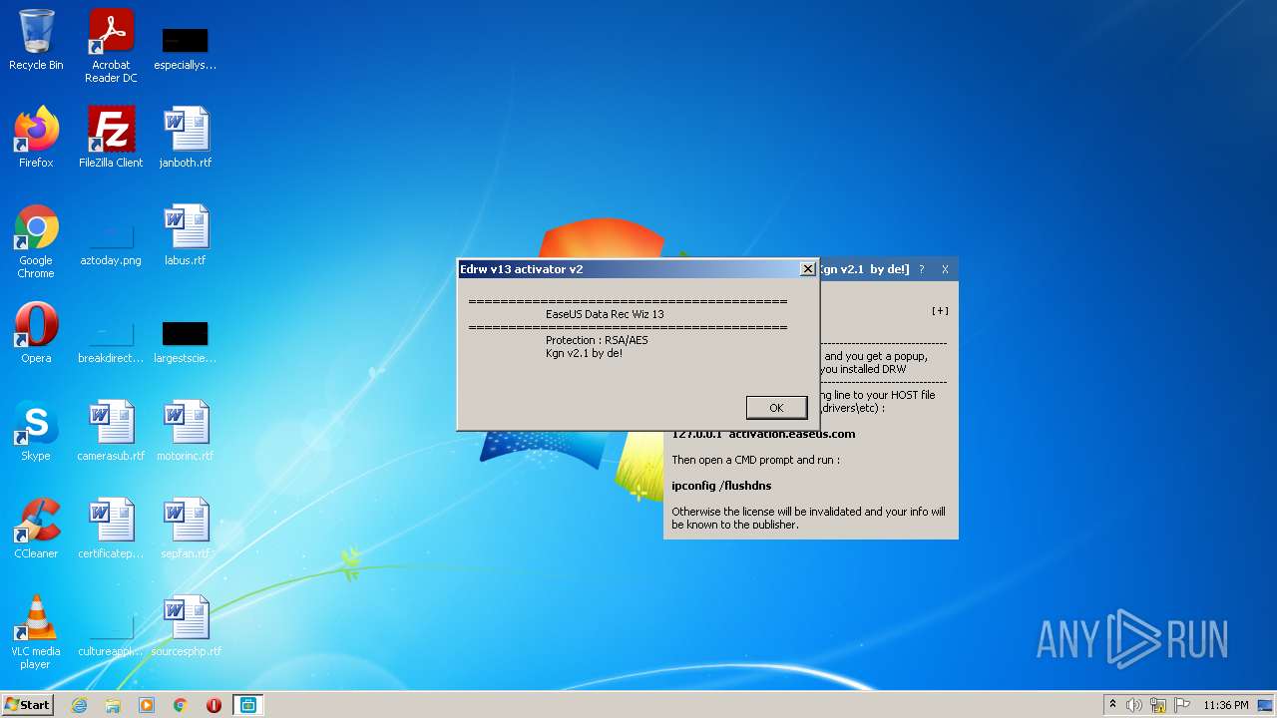Select the cultureappl... file icon
This screenshot has width=1277, height=718.
click(111, 636)
